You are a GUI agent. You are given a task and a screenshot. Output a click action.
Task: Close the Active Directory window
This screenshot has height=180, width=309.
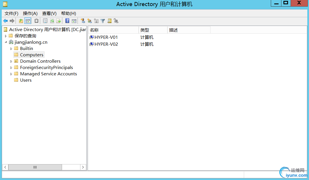299,3
